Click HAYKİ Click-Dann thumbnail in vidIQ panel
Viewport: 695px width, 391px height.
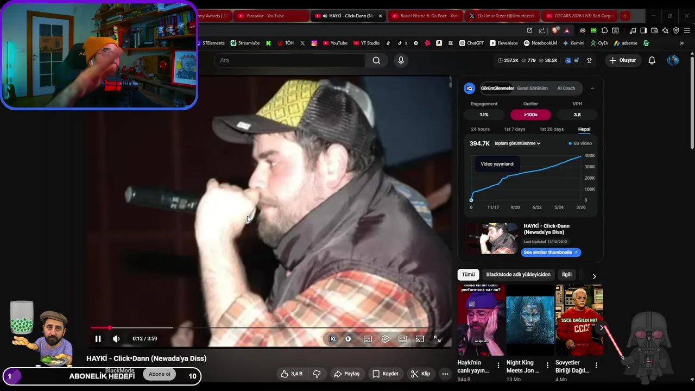[492, 238]
